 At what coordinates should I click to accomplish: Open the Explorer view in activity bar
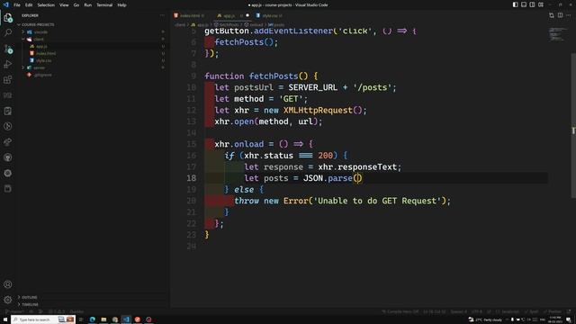coord(8,17)
